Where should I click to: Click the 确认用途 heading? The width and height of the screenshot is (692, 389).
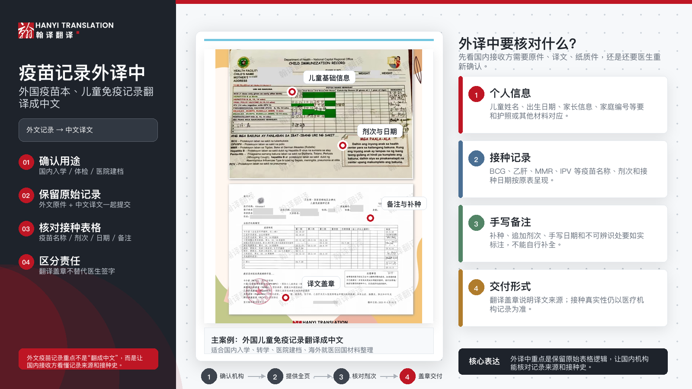click(x=60, y=161)
